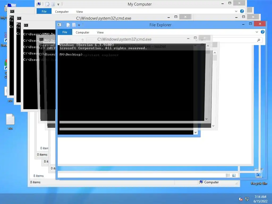Open Help in My Computer window
The image size is (272, 204).
click(242, 11)
